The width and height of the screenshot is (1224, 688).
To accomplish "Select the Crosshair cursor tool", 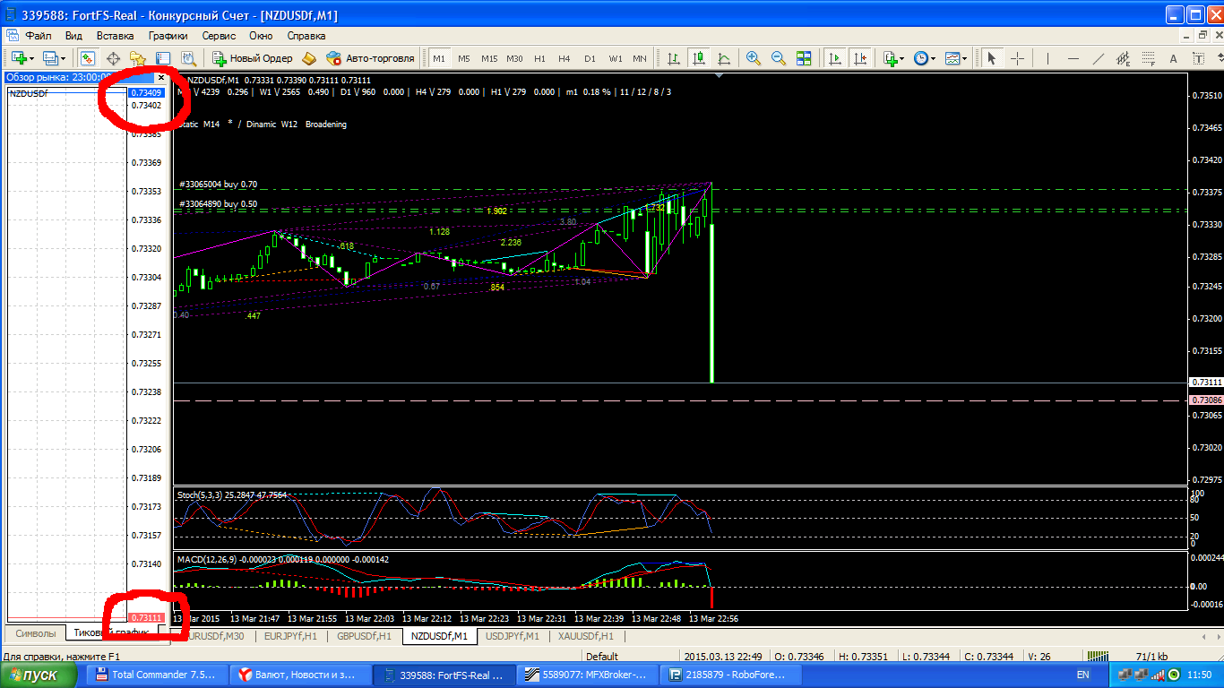I will 1018,58.
